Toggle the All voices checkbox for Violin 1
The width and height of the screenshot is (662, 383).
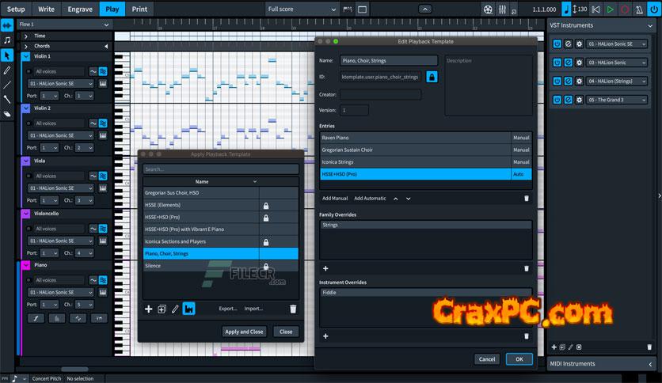[29, 71]
